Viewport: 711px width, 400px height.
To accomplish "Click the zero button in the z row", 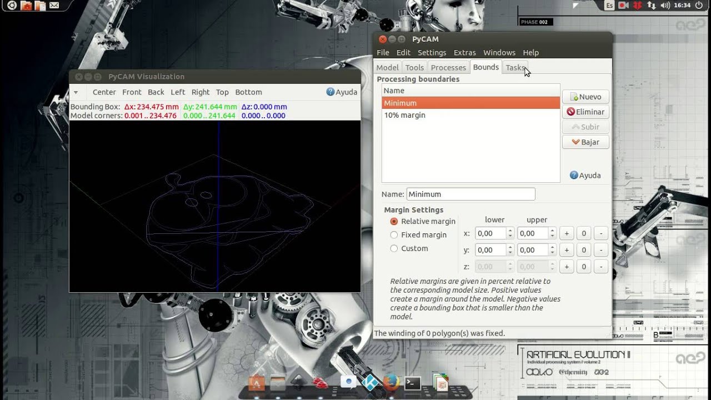I will 583,267.
